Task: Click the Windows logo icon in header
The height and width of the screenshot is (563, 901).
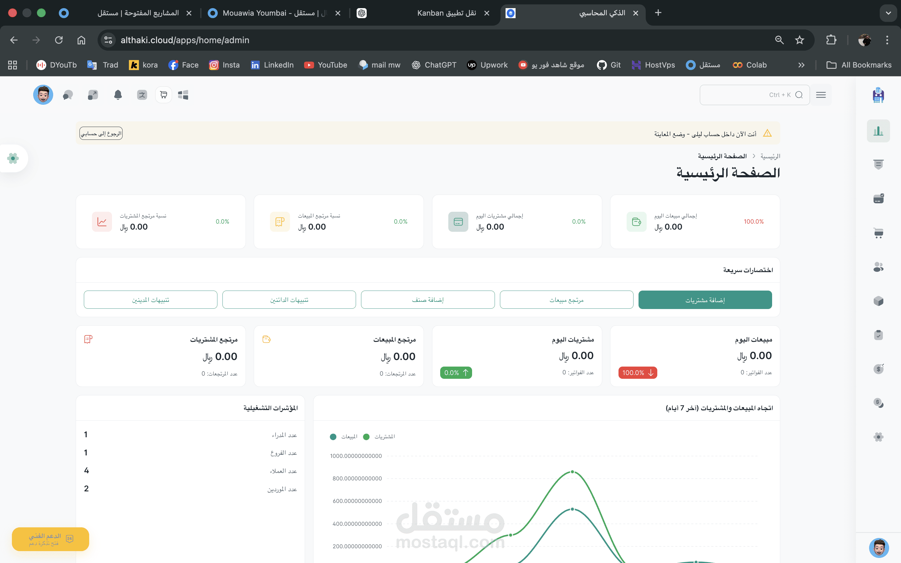Action: click(183, 95)
